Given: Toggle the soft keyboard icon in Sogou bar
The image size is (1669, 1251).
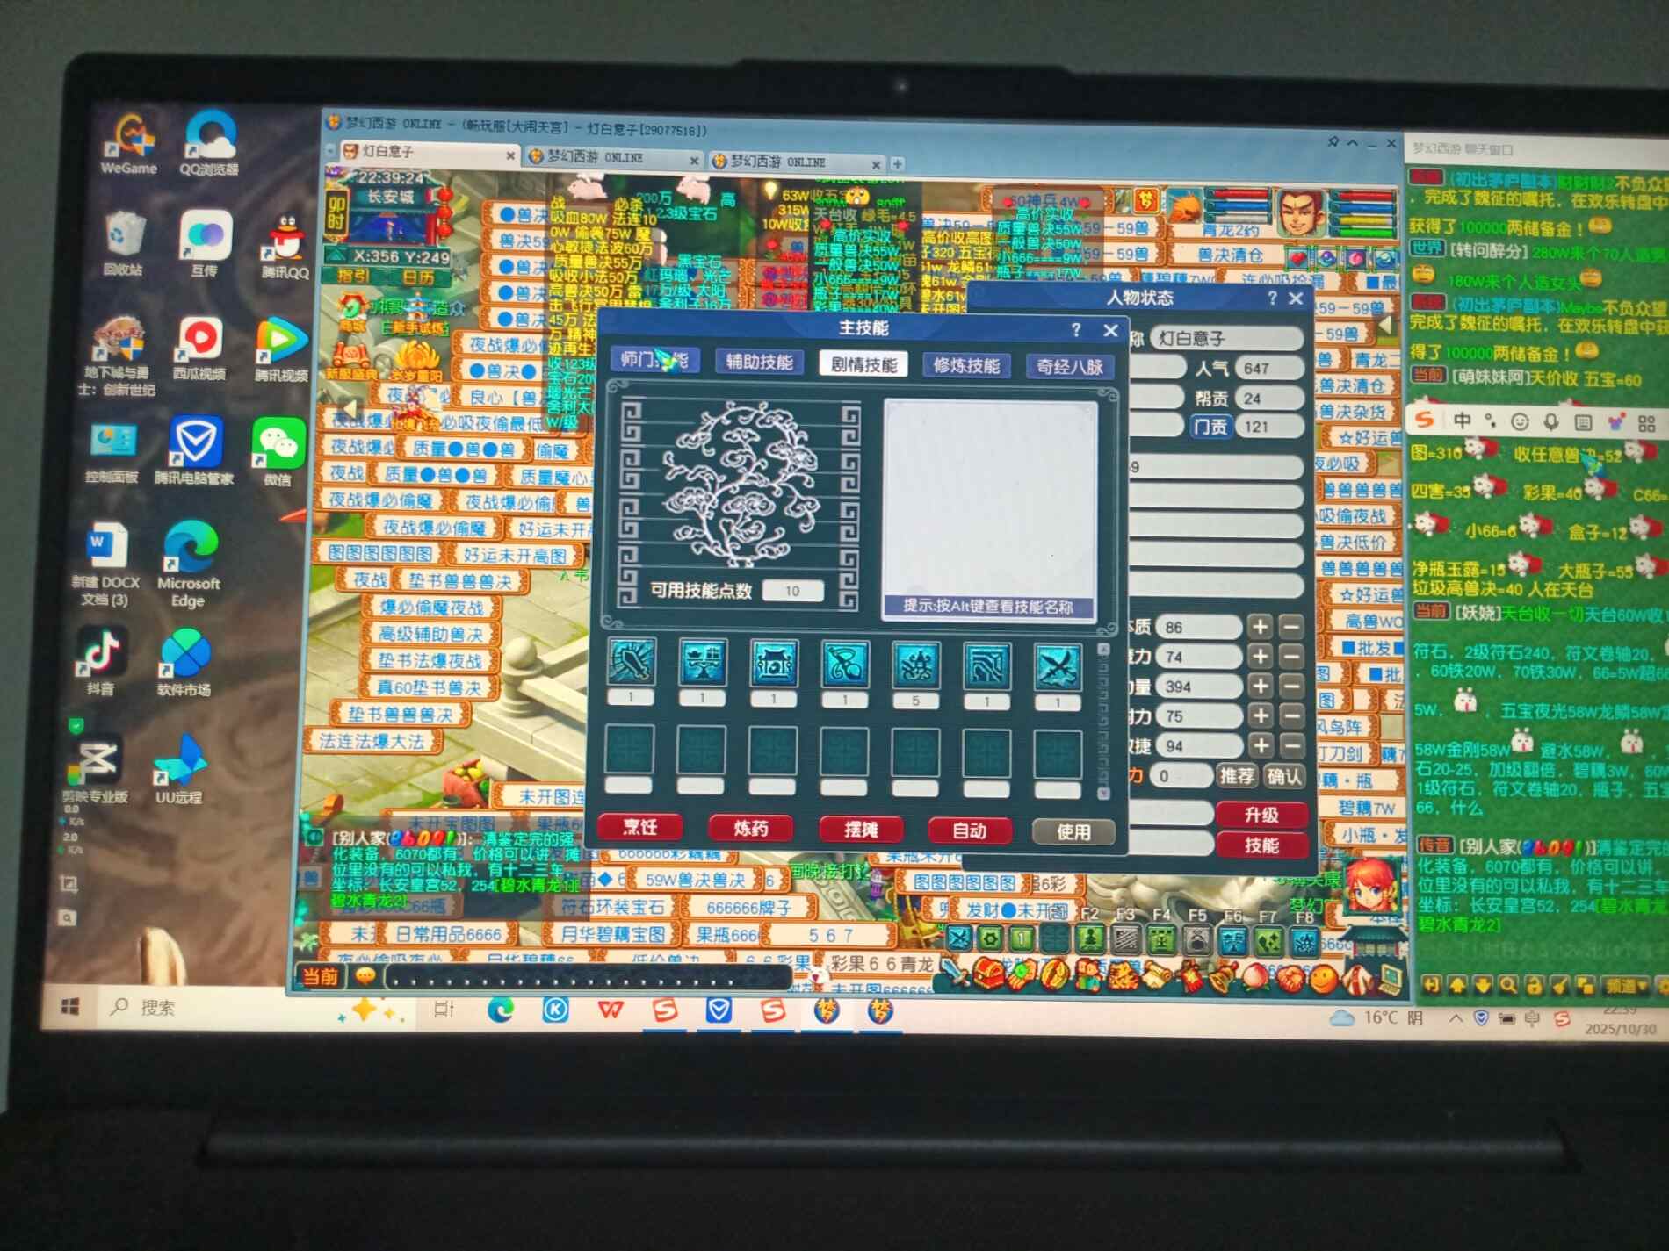Looking at the screenshot, I should pos(1583,423).
